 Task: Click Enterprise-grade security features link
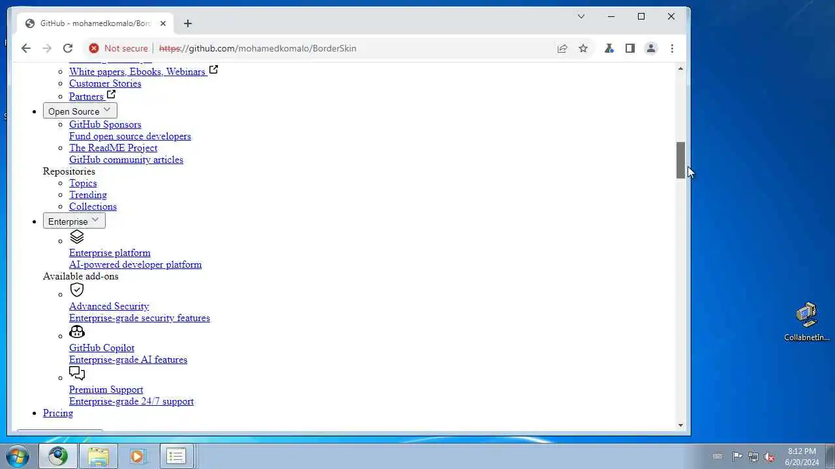coord(140,318)
